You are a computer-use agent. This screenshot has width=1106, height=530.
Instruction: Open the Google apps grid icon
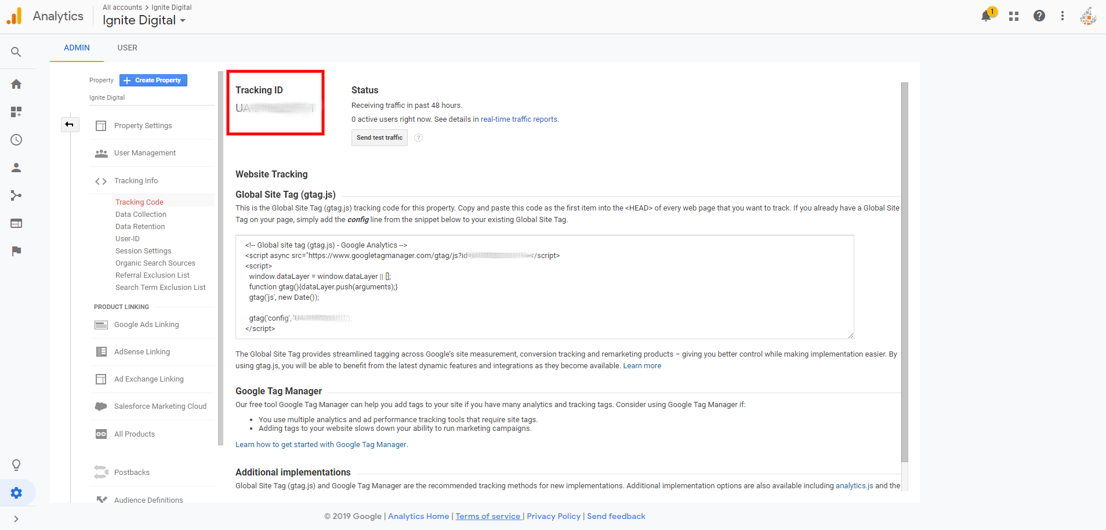click(x=1014, y=16)
